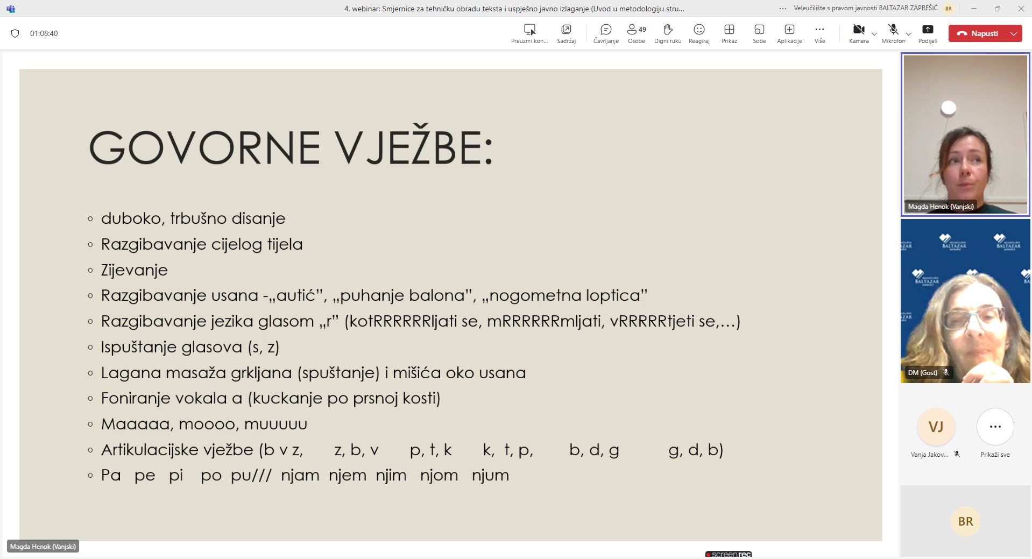The width and height of the screenshot is (1032, 559).
Task: Restore down the Teams window
Action: click(x=997, y=9)
